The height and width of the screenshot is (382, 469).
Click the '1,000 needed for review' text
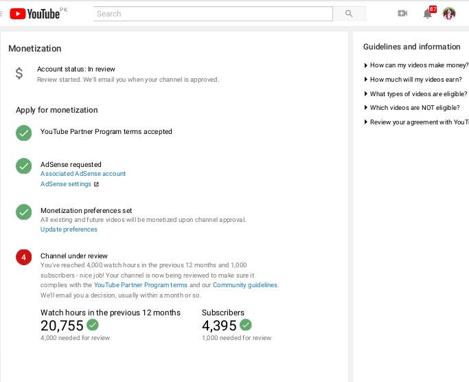coord(237,338)
